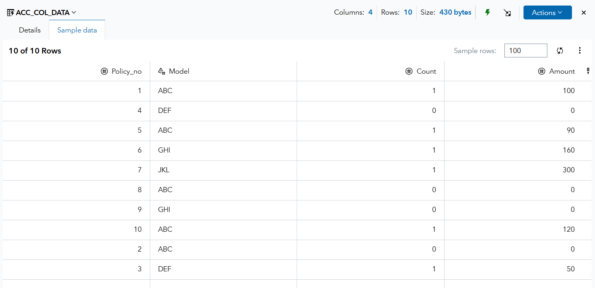Select the Sample data tab
The image size is (595, 288).
tap(77, 30)
